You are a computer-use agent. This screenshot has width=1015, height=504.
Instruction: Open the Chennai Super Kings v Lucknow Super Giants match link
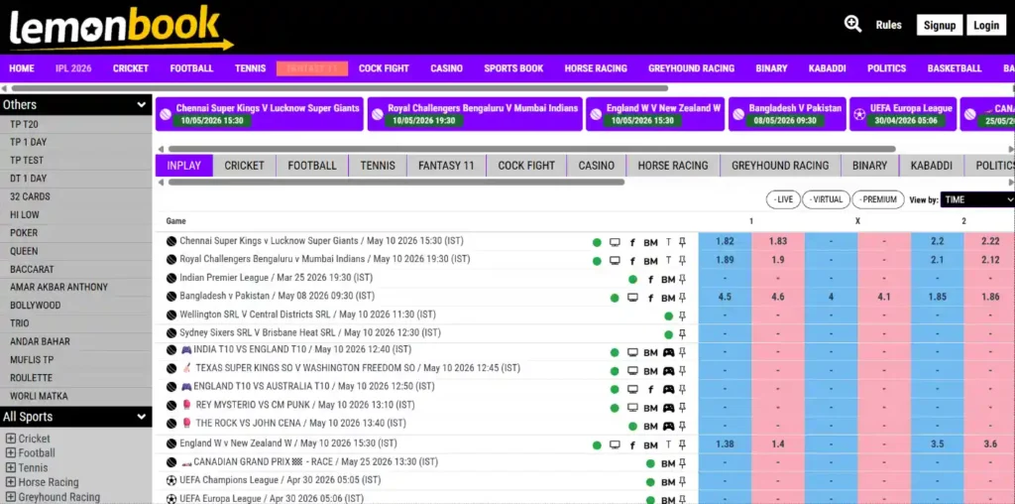pyautogui.click(x=322, y=241)
